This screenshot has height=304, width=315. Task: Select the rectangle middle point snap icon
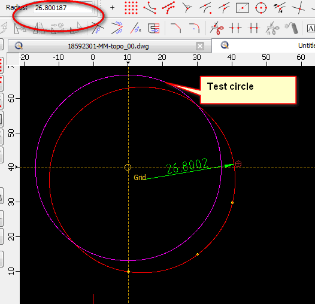(243, 8)
